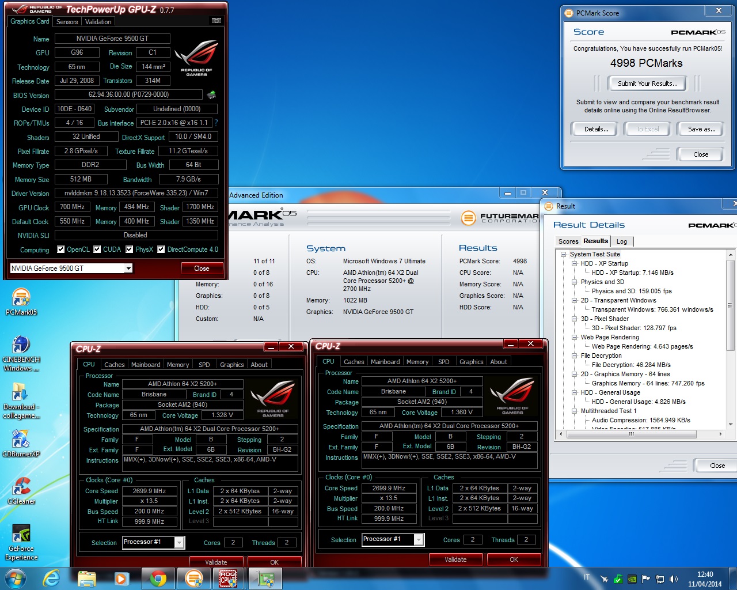
Task: Open the PCMark05 desktop shortcut
Action: pyautogui.click(x=21, y=302)
